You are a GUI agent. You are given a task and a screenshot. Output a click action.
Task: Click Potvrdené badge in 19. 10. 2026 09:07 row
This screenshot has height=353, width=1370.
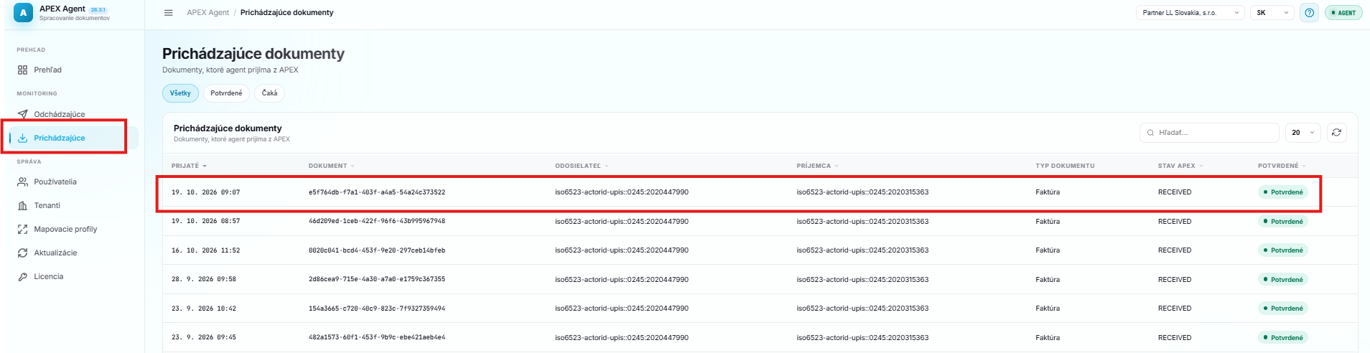point(1282,192)
